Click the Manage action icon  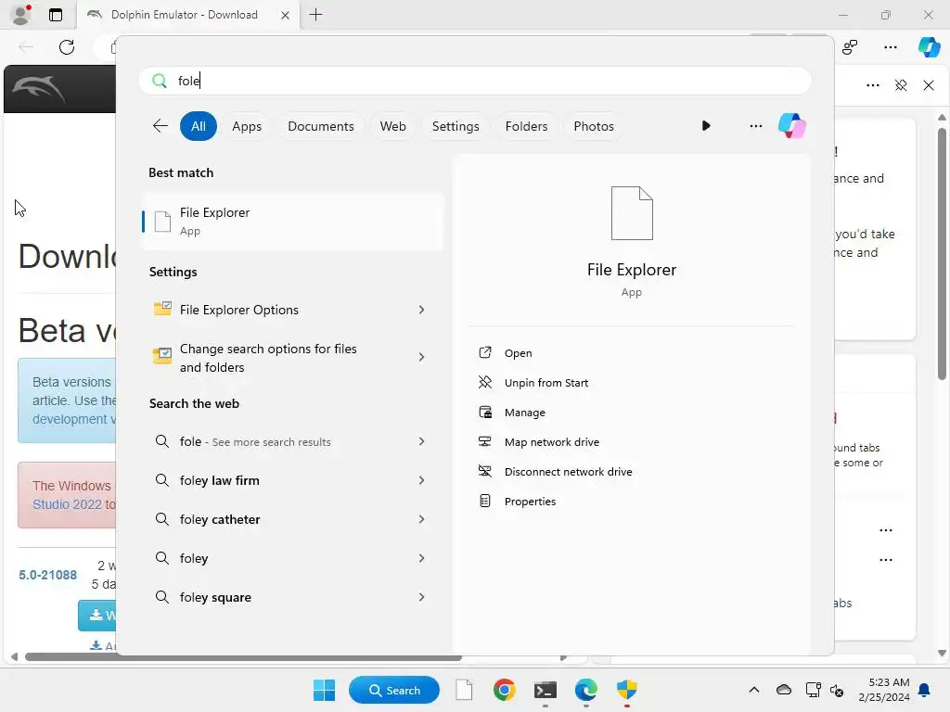point(485,412)
